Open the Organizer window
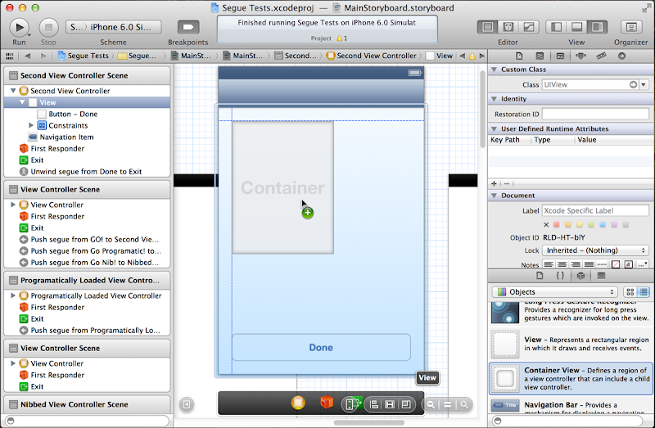This screenshot has height=428, width=655. [630, 27]
